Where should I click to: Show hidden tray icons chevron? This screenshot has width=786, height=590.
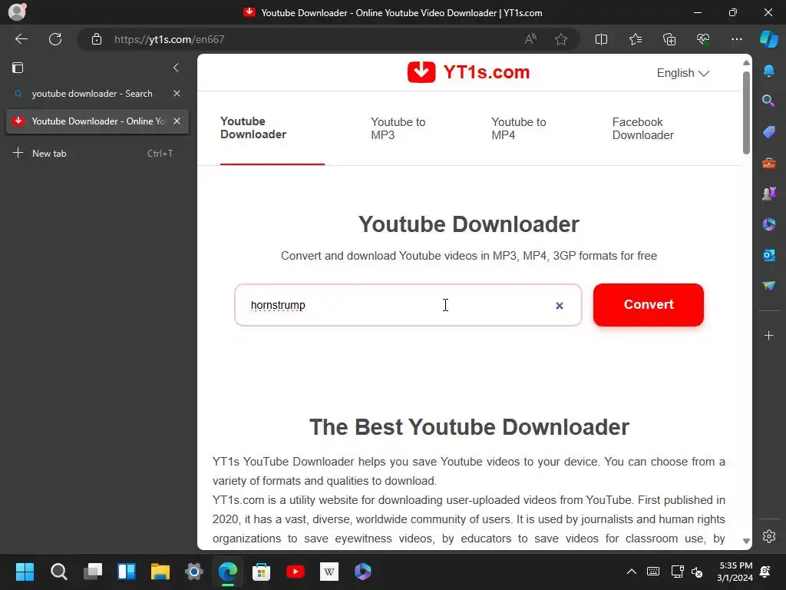632,572
